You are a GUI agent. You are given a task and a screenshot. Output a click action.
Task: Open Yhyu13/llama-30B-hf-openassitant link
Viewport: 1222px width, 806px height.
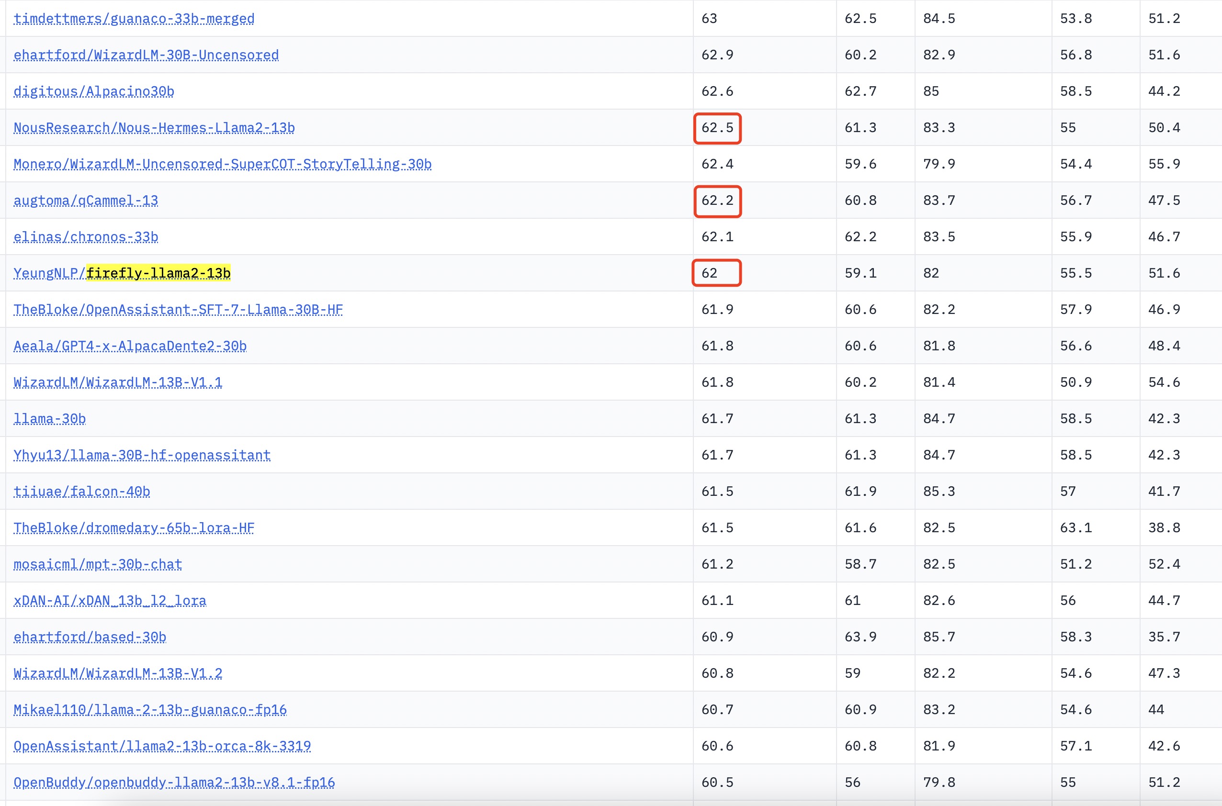(x=142, y=455)
